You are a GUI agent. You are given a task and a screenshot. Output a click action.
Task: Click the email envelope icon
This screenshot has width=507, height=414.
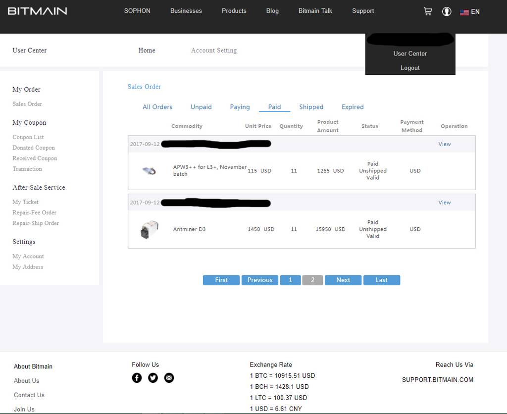click(169, 377)
